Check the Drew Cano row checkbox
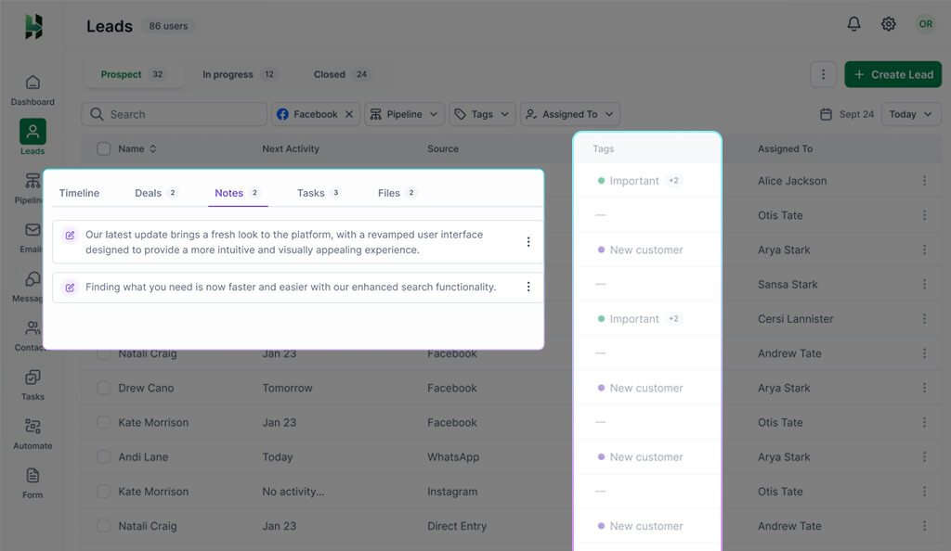 point(104,388)
